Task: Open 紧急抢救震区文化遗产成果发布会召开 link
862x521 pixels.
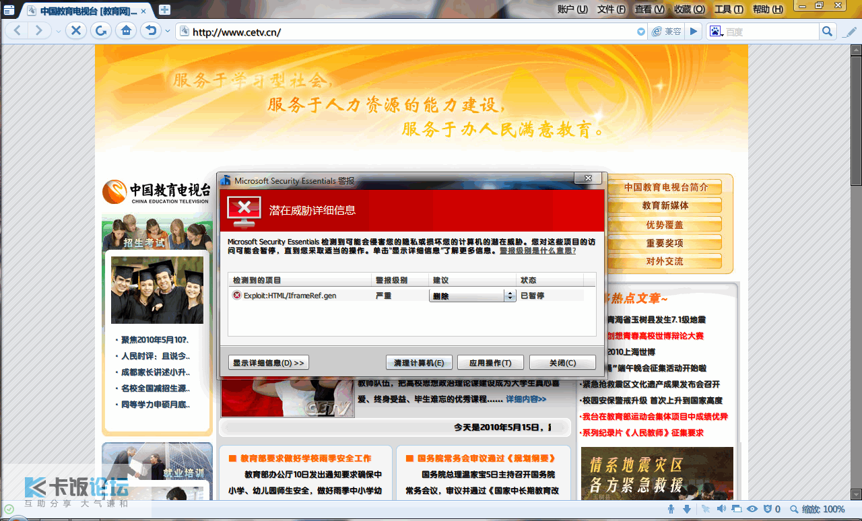Action: [651, 384]
